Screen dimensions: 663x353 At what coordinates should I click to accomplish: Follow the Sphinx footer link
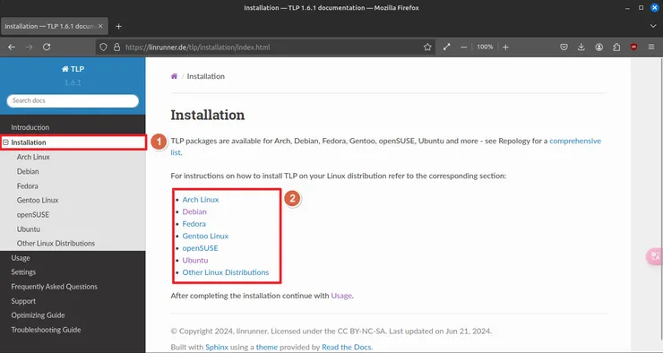pos(217,347)
